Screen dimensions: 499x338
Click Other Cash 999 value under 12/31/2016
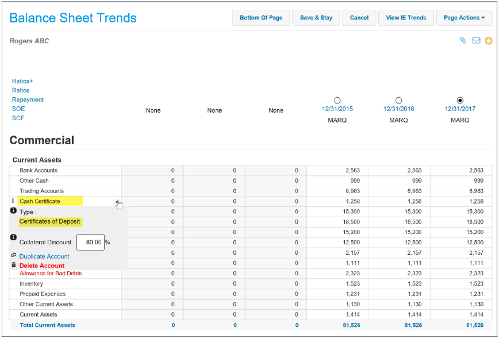point(417,180)
